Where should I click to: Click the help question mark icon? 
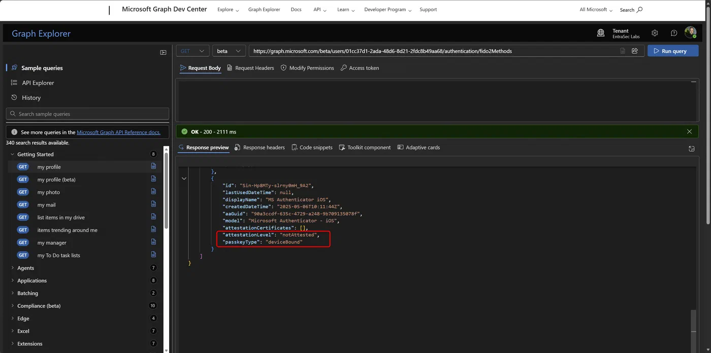674,33
